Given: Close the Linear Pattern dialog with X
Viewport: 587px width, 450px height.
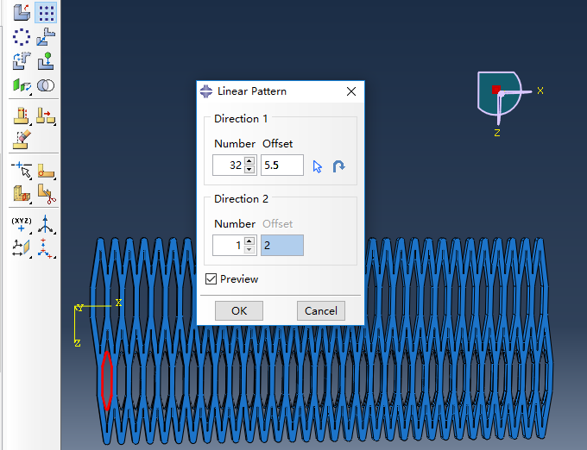Looking at the screenshot, I should (351, 91).
